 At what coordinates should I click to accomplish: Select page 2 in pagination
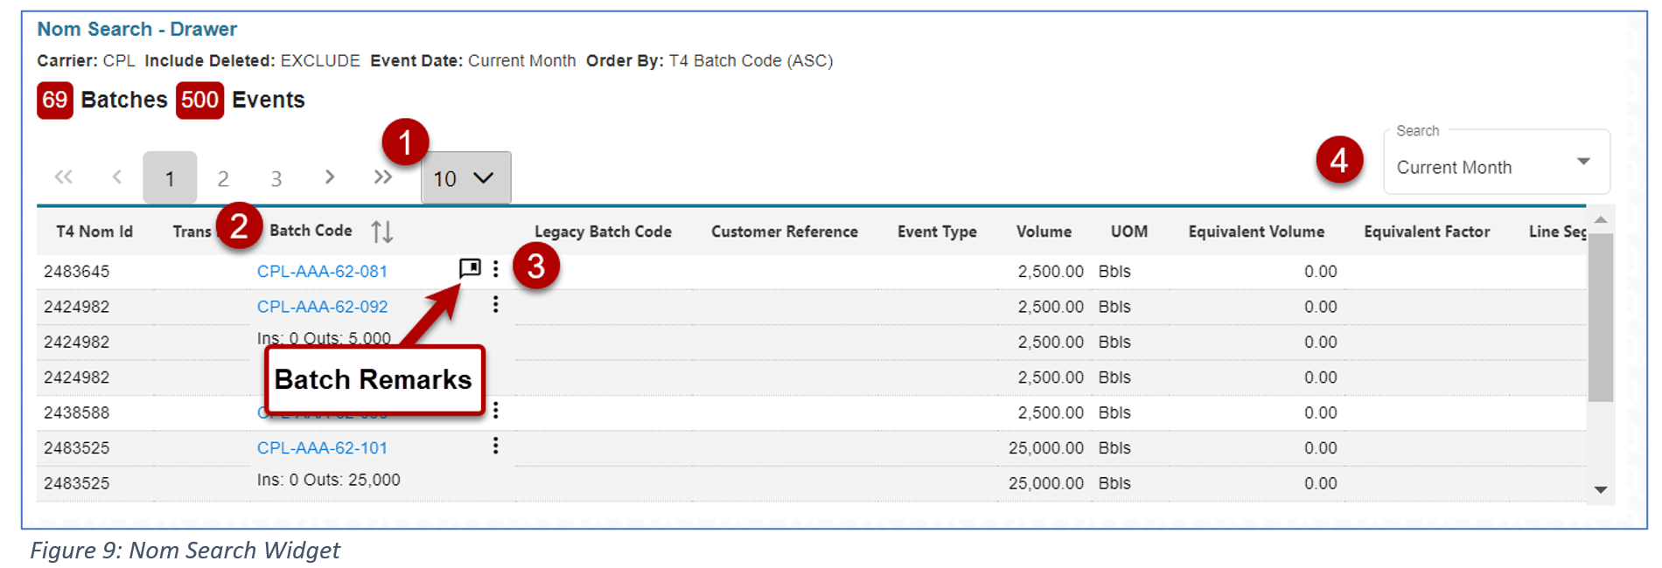click(x=223, y=178)
